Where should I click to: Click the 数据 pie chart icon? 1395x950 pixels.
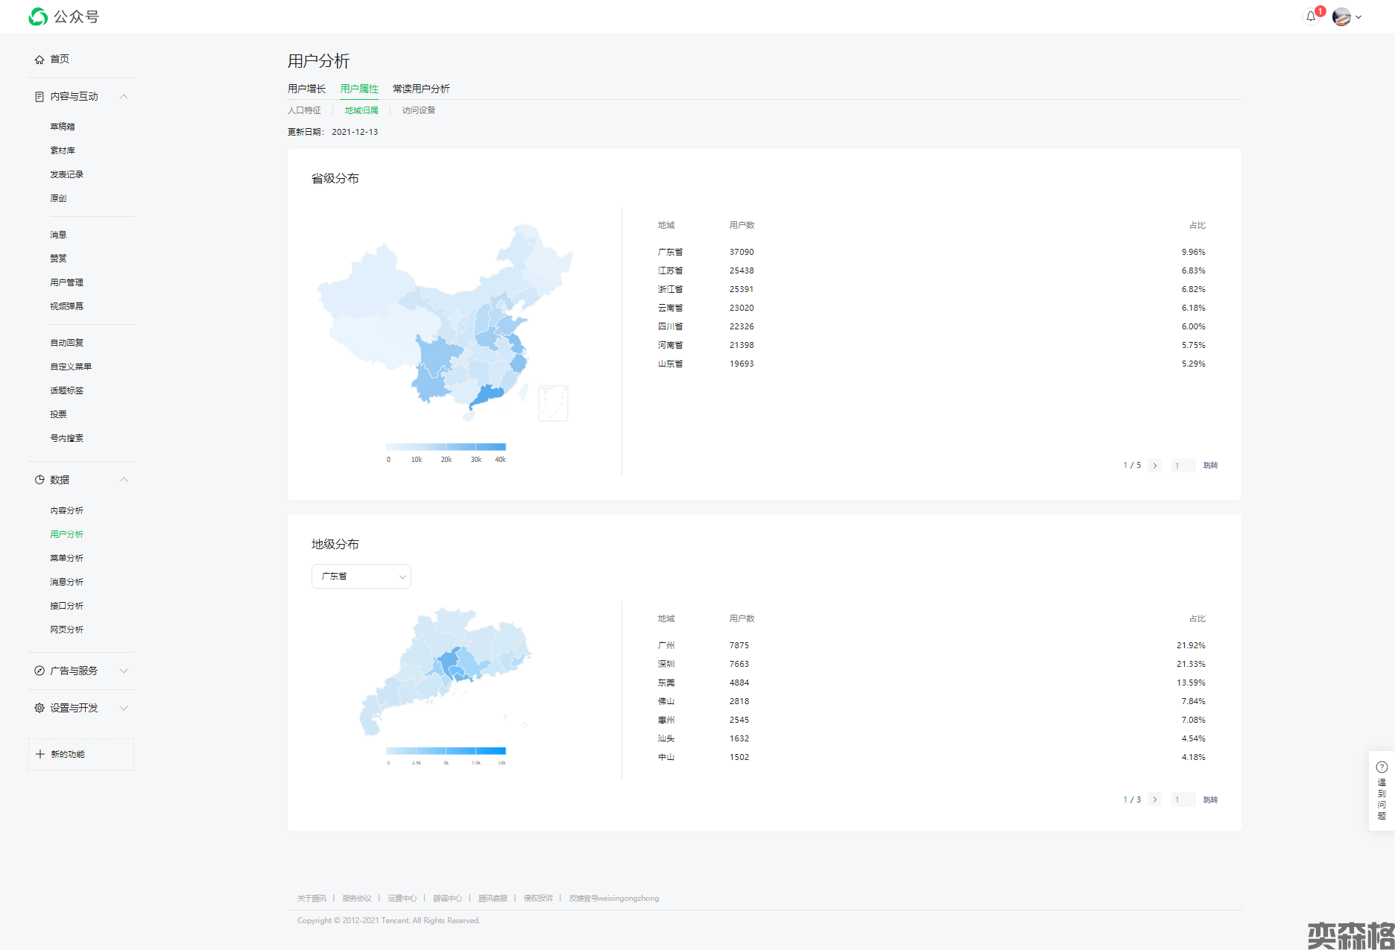39,480
